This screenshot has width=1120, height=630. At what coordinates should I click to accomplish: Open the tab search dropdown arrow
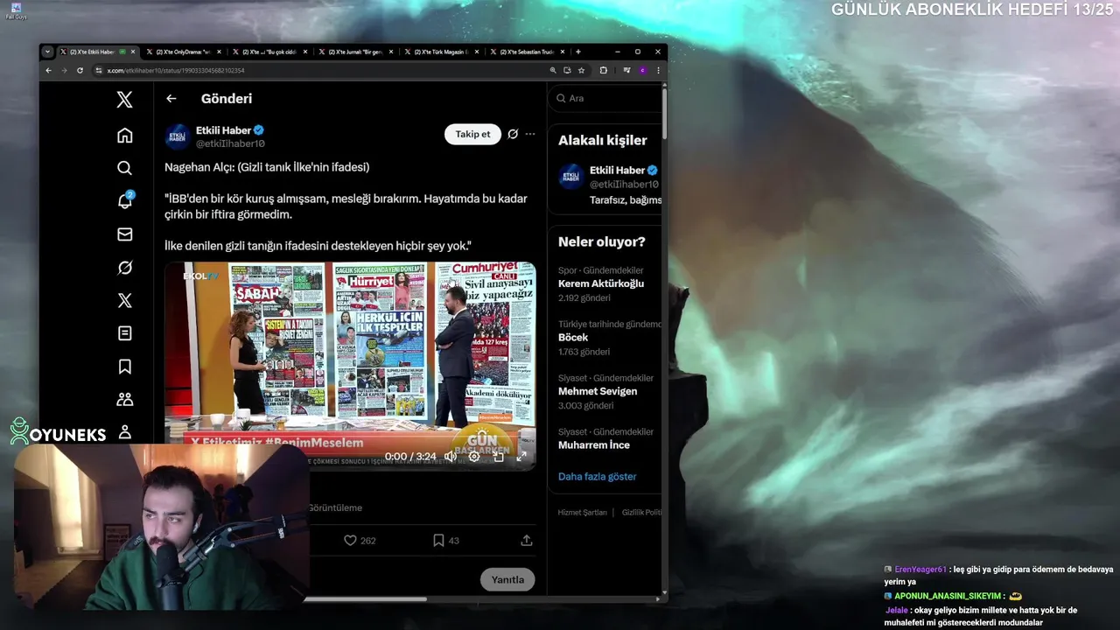(x=47, y=52)
